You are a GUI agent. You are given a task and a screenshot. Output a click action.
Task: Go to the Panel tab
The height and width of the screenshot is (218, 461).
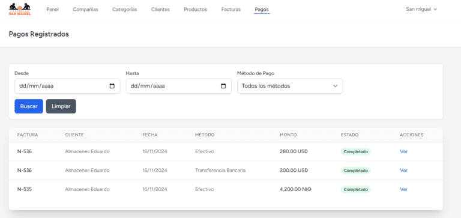pyautogui.click(x=53, y=10)
